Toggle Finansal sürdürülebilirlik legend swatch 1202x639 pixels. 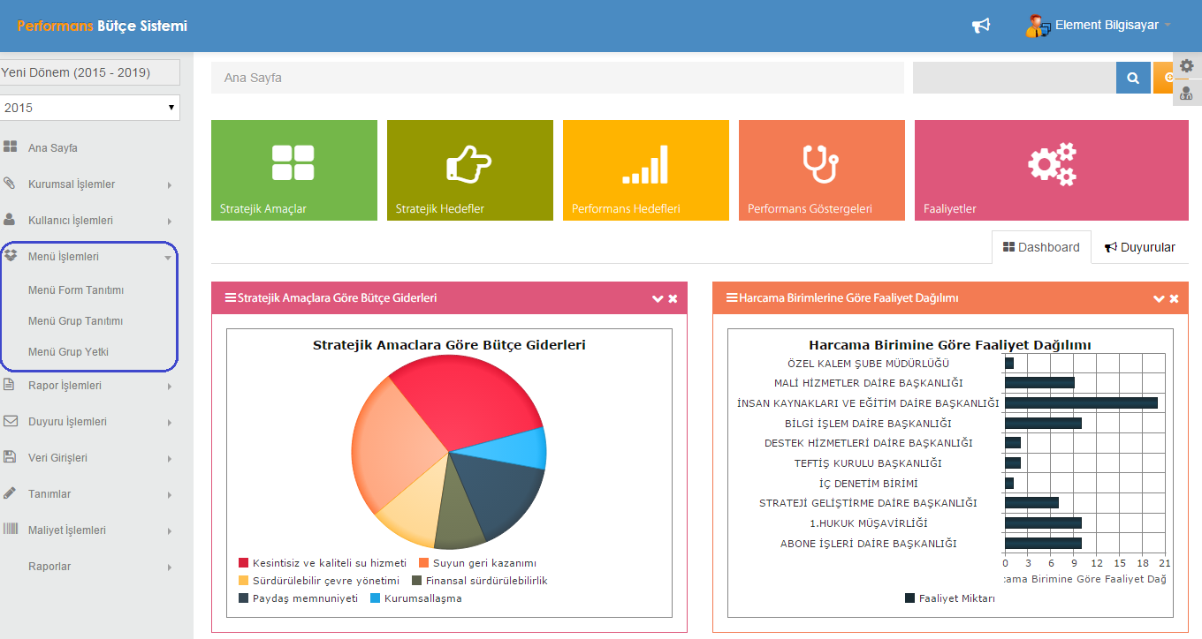coord(416,581)
